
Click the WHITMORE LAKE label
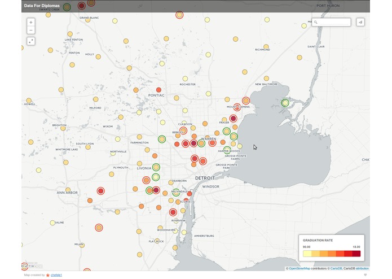click(x=67, y=150)
